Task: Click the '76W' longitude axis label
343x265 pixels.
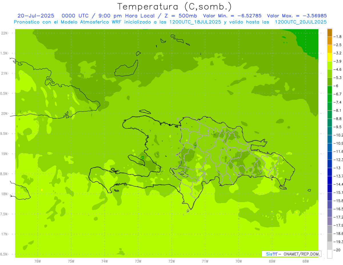Action: point(37,261)
